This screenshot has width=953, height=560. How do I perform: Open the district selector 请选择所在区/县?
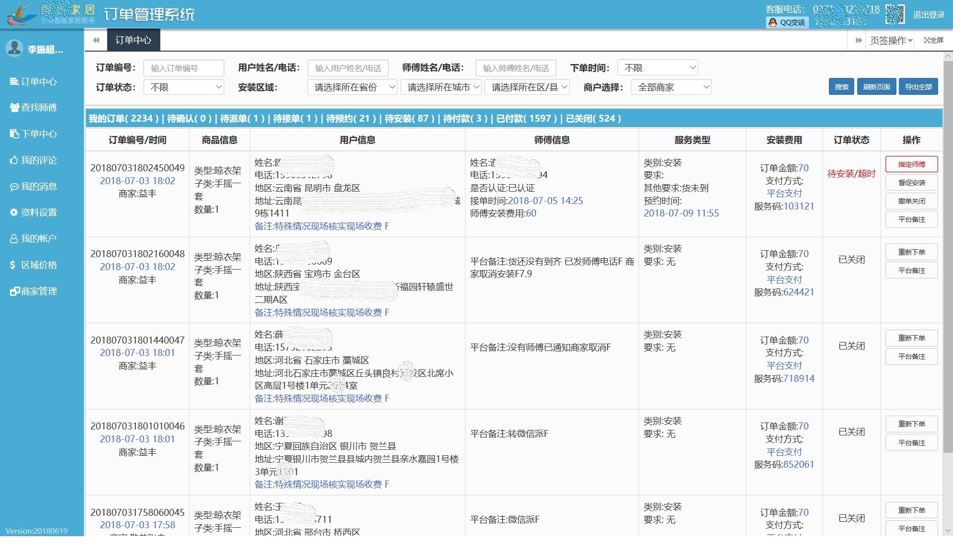(527, 87)
